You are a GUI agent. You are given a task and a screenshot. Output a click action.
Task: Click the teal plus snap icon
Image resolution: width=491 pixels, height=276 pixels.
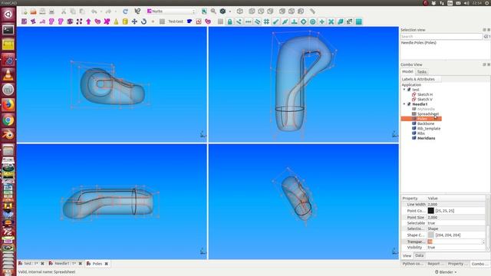[322, 21]
